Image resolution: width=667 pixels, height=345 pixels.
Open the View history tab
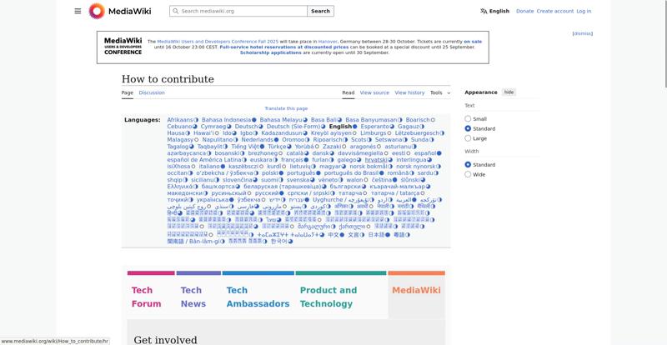pyautogui.click(x=409, y=92)
